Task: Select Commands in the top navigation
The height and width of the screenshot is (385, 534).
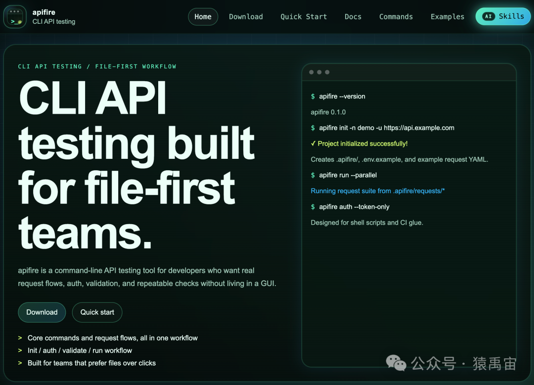Action: 396,16
